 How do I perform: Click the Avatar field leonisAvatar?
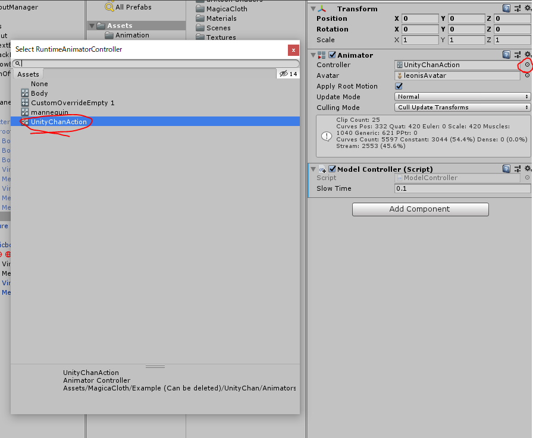(457, 75)
